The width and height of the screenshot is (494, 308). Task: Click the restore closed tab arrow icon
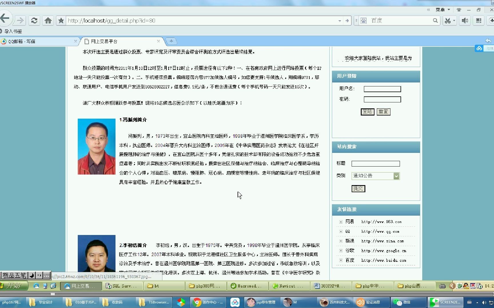click(x=488, y=41)
